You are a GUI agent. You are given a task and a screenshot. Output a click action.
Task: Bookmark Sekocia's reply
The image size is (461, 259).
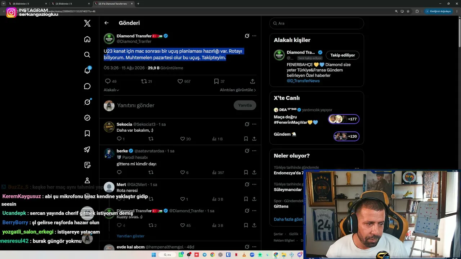(246, 139)
